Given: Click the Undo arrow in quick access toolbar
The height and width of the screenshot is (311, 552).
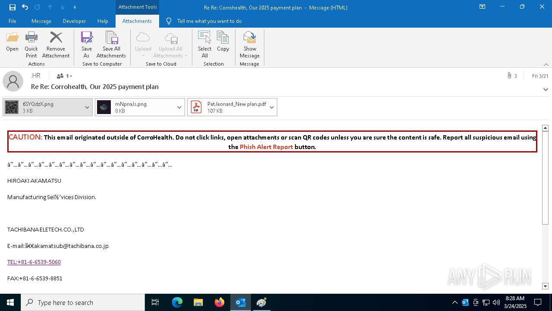Looking at the screenshot, I should (x=25, y=7).
